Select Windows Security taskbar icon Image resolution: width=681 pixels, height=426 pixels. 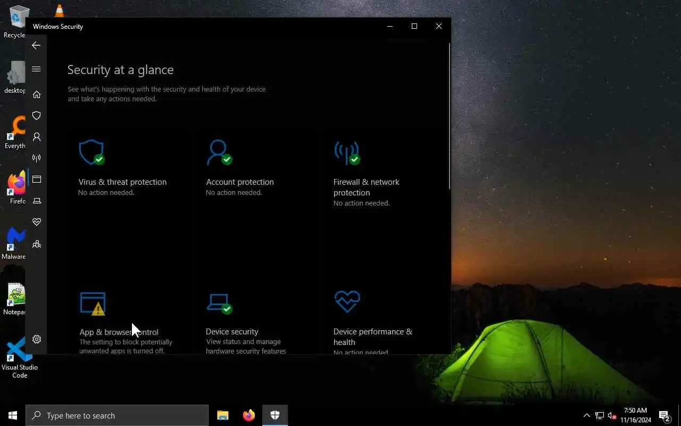pos(275,415)
